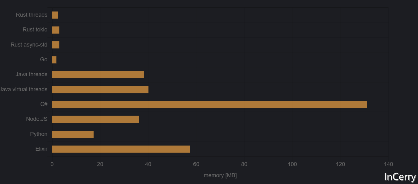Select the Java virtual threads bar

(100, 90)
